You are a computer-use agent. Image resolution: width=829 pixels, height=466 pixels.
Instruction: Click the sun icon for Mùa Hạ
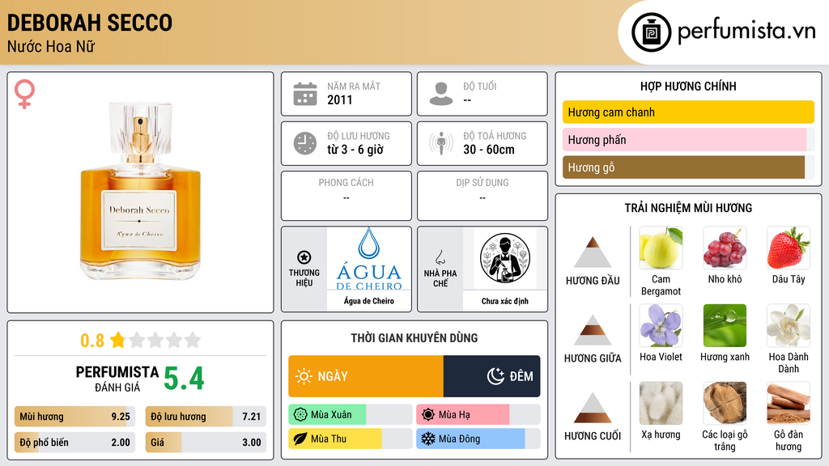pos(427,415)
